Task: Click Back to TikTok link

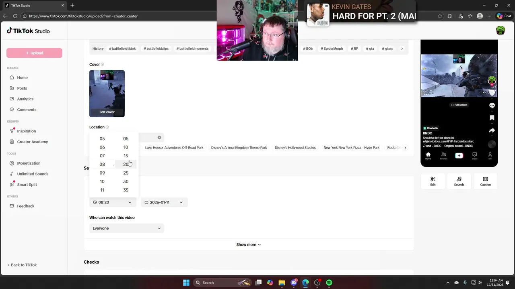Action: click(x=22, y=265)
